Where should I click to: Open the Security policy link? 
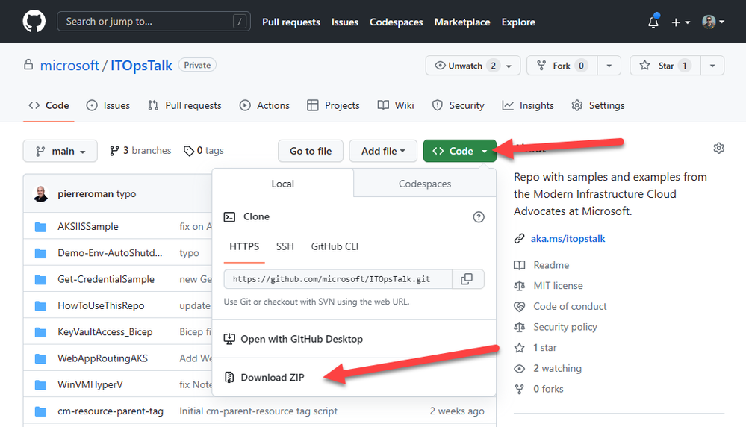[565, 327]
